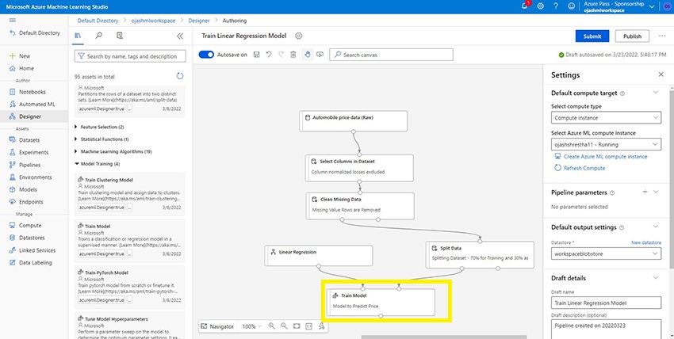Image resolution: width=674 pixels, height=339 pixels.
Task: Switch to the search tab icon in asset panel
Action: point(99,36)
